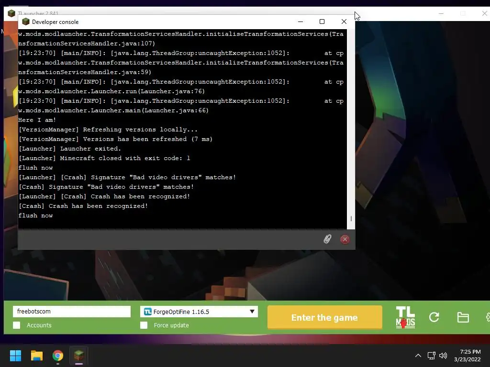Viewport: 490px width, 367px height.
Task: Minimize the Developer console window
Action: point(301,22)
